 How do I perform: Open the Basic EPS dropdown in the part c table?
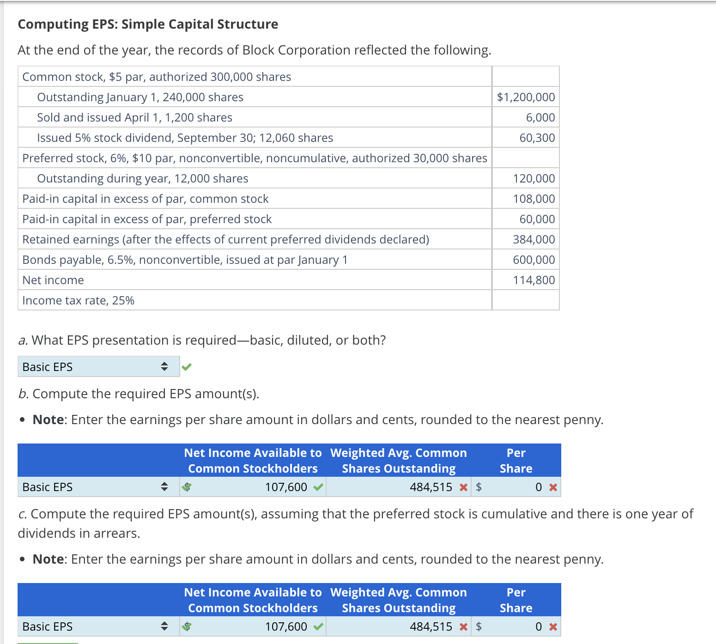164,626
